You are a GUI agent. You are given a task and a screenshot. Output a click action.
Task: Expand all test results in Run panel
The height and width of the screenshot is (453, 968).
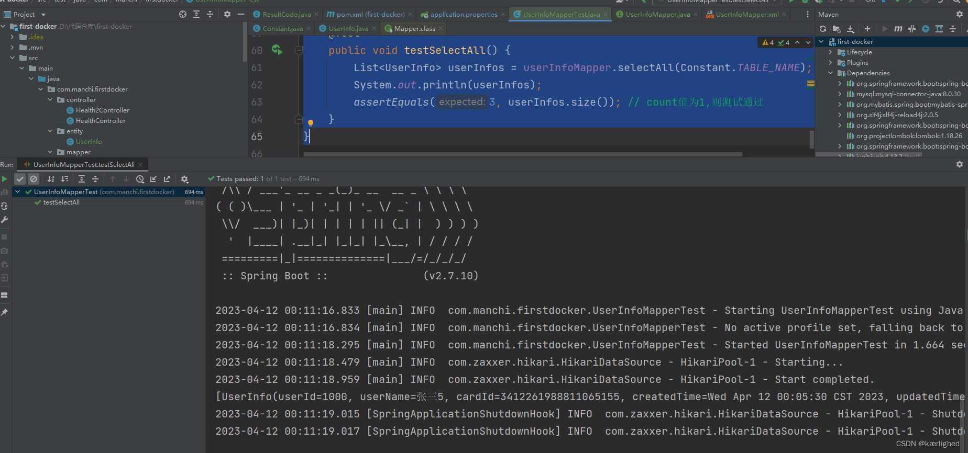[x=82, y=179]
